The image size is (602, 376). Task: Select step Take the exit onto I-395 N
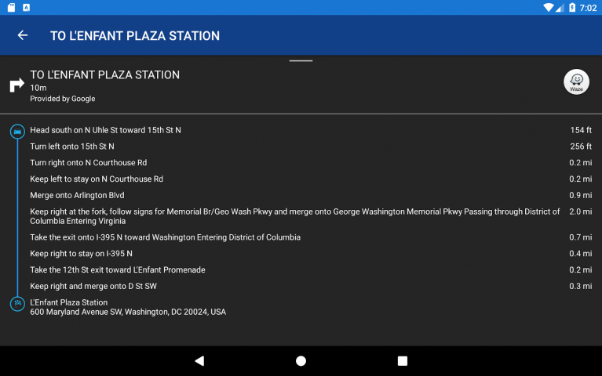coord(165,237)
